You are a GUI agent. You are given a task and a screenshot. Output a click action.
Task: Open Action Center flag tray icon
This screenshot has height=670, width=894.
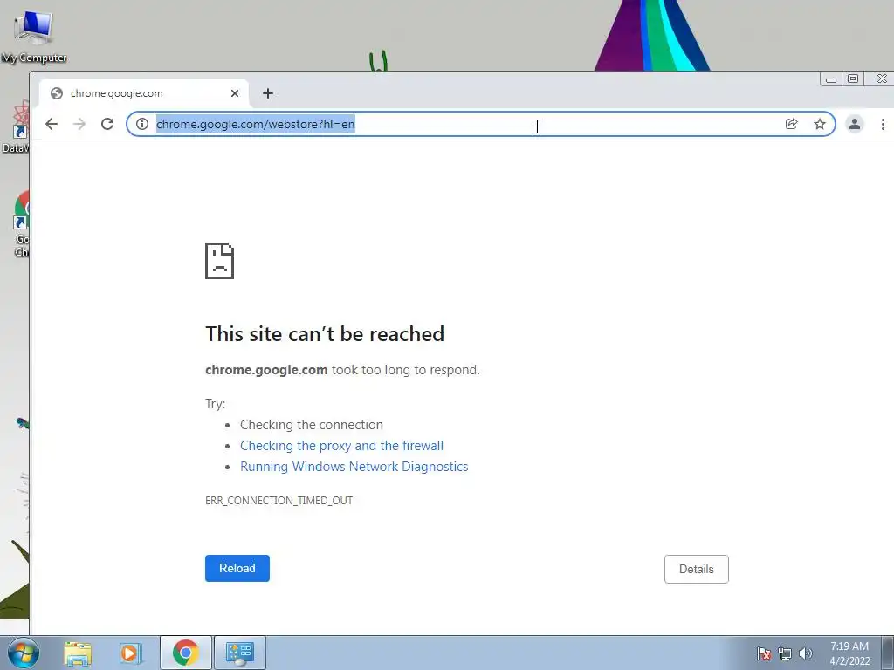(x=763, y=653)
